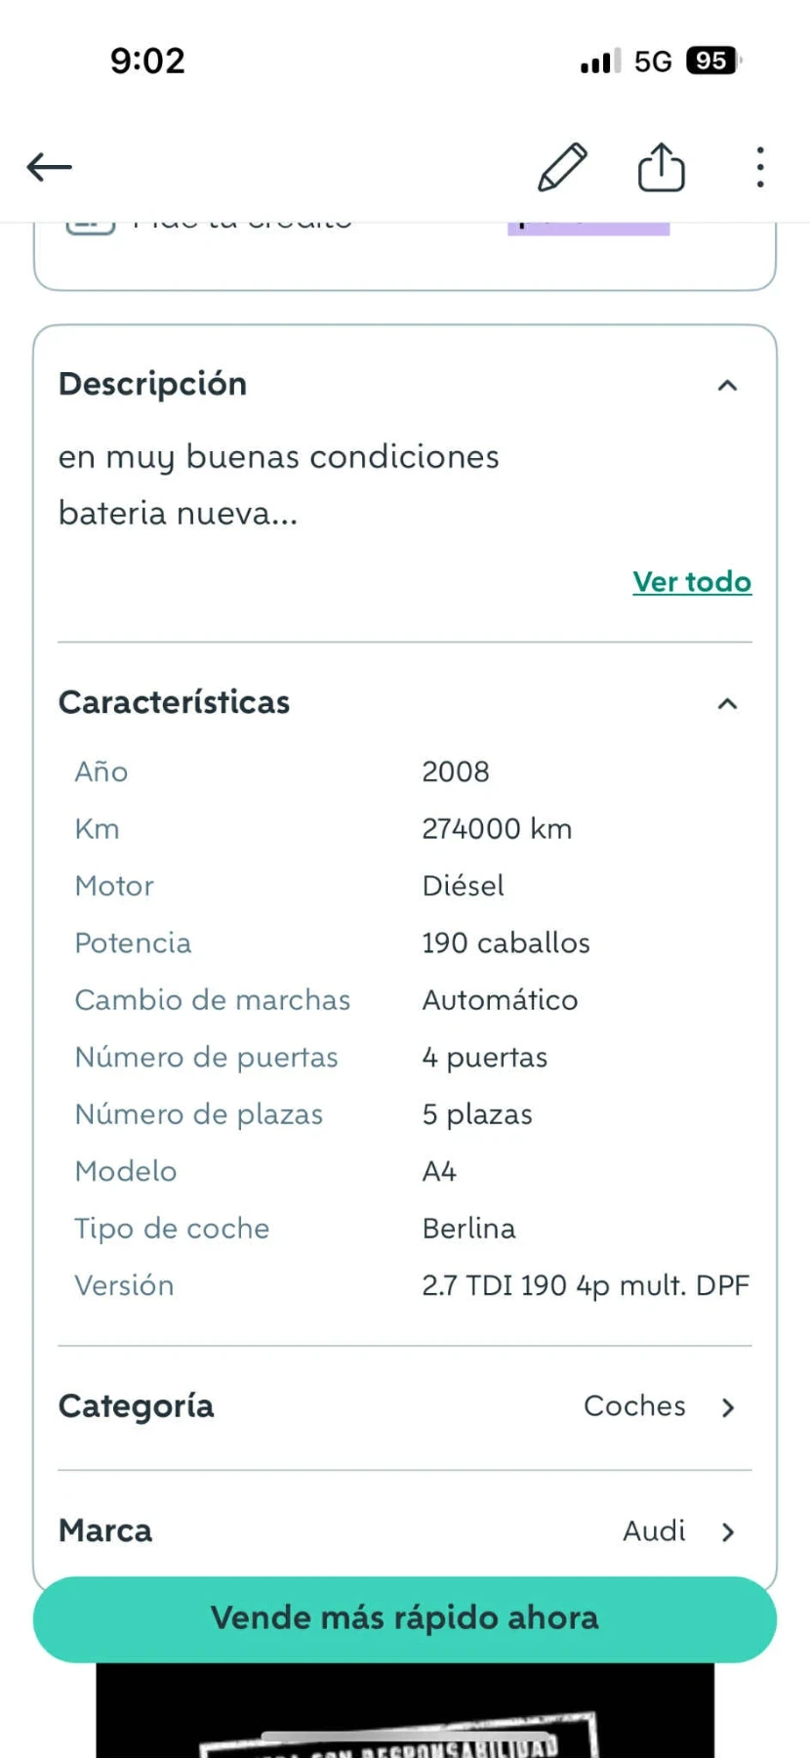Tap the Año 2008 field
This screenshot has height=1758, width=810.
click(455, 772)
